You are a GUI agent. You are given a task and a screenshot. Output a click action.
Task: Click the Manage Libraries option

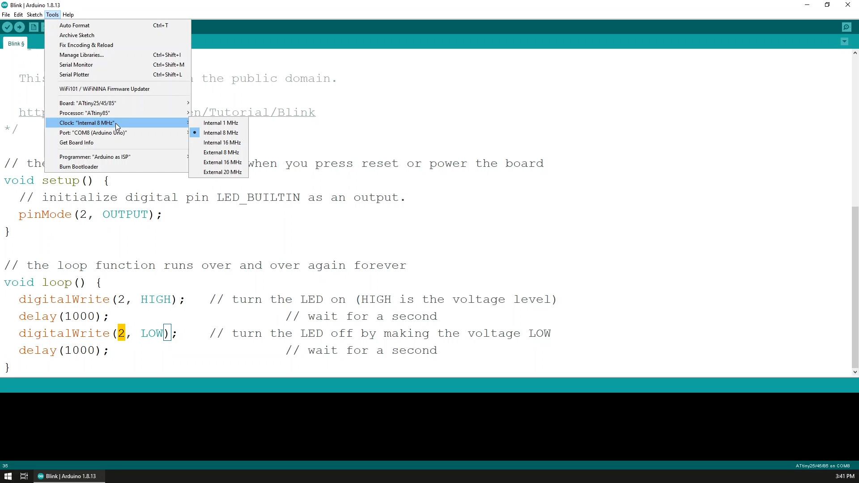81,54
